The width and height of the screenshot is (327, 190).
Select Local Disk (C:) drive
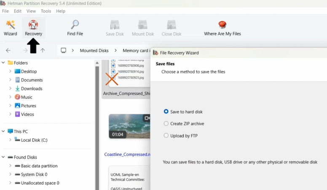pos(31,140)
